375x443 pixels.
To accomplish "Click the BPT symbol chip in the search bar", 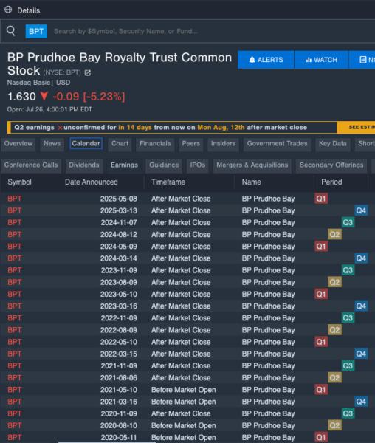I will [x=36, y=31].
